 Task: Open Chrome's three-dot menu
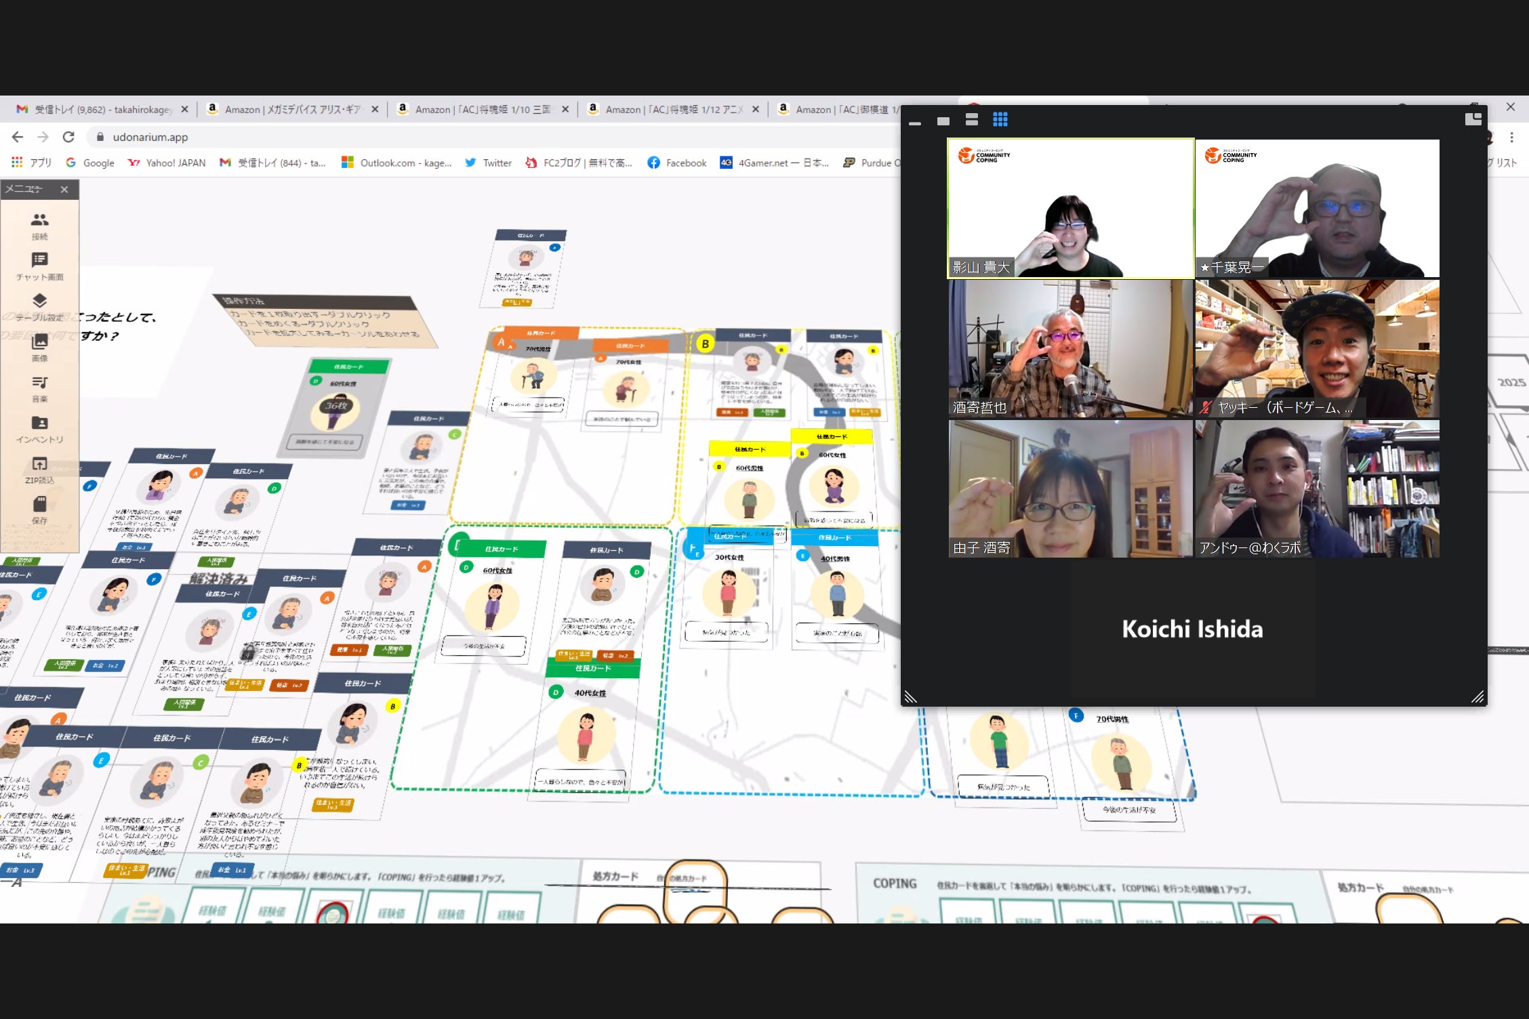[1511, 138]
